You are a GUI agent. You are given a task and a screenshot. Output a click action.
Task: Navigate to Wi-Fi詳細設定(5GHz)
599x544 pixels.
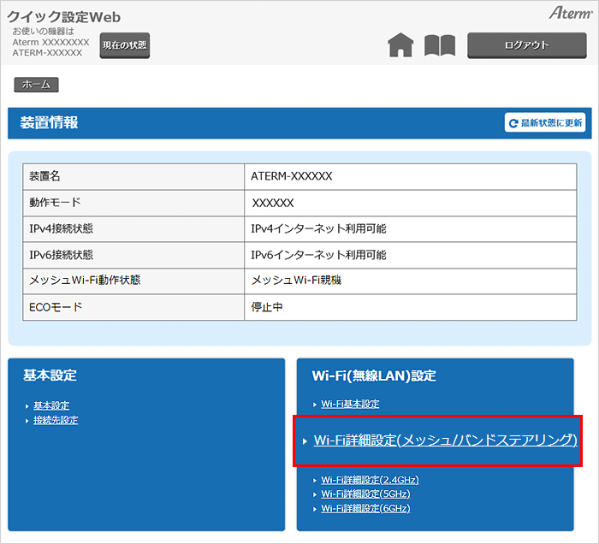point(365,494)
